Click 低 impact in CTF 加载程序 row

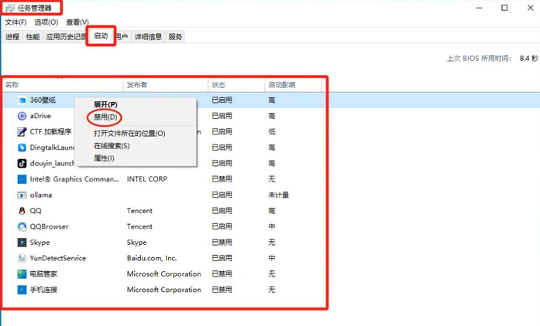tap(272, 132)
